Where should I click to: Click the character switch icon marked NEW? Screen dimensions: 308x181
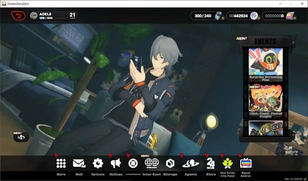[x=21, y=137]
